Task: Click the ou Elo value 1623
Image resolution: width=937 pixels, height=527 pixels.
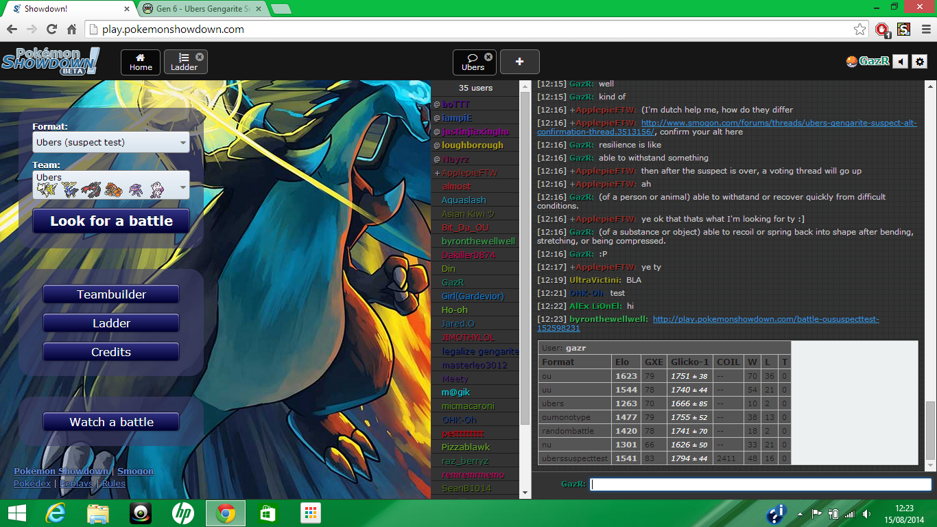Action: (626, 376)
